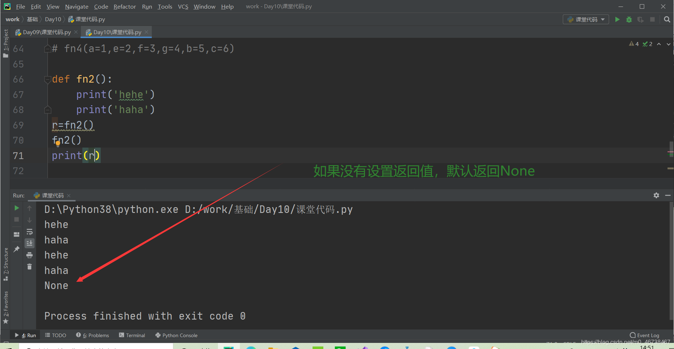Close the Day09\课堂代码.py tab
The height and width of the screenshot is (349, 674).
[x=76, y=32]
